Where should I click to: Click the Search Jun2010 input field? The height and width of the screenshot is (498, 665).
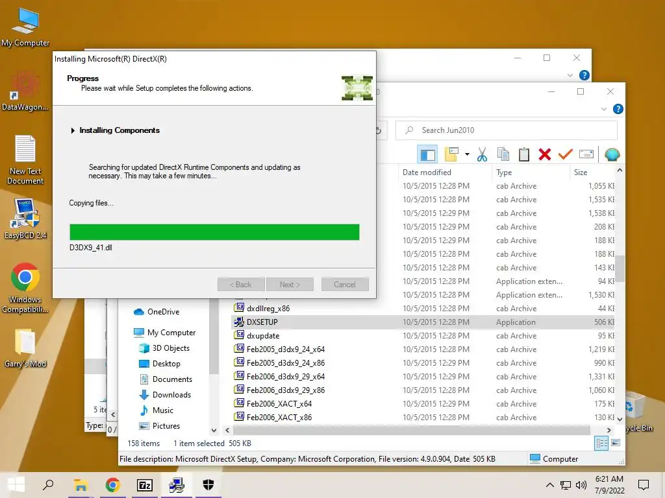tap(507, 130)
